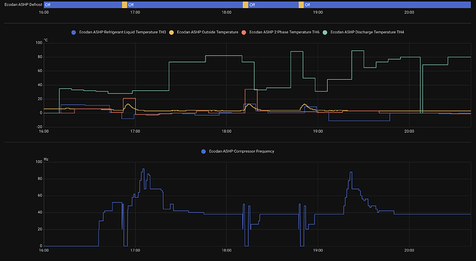The width and height of the screenshot is (476, 261).
Task: Click the green Discharge Temperature TH4 legend dot
Action: pos(325,32)
